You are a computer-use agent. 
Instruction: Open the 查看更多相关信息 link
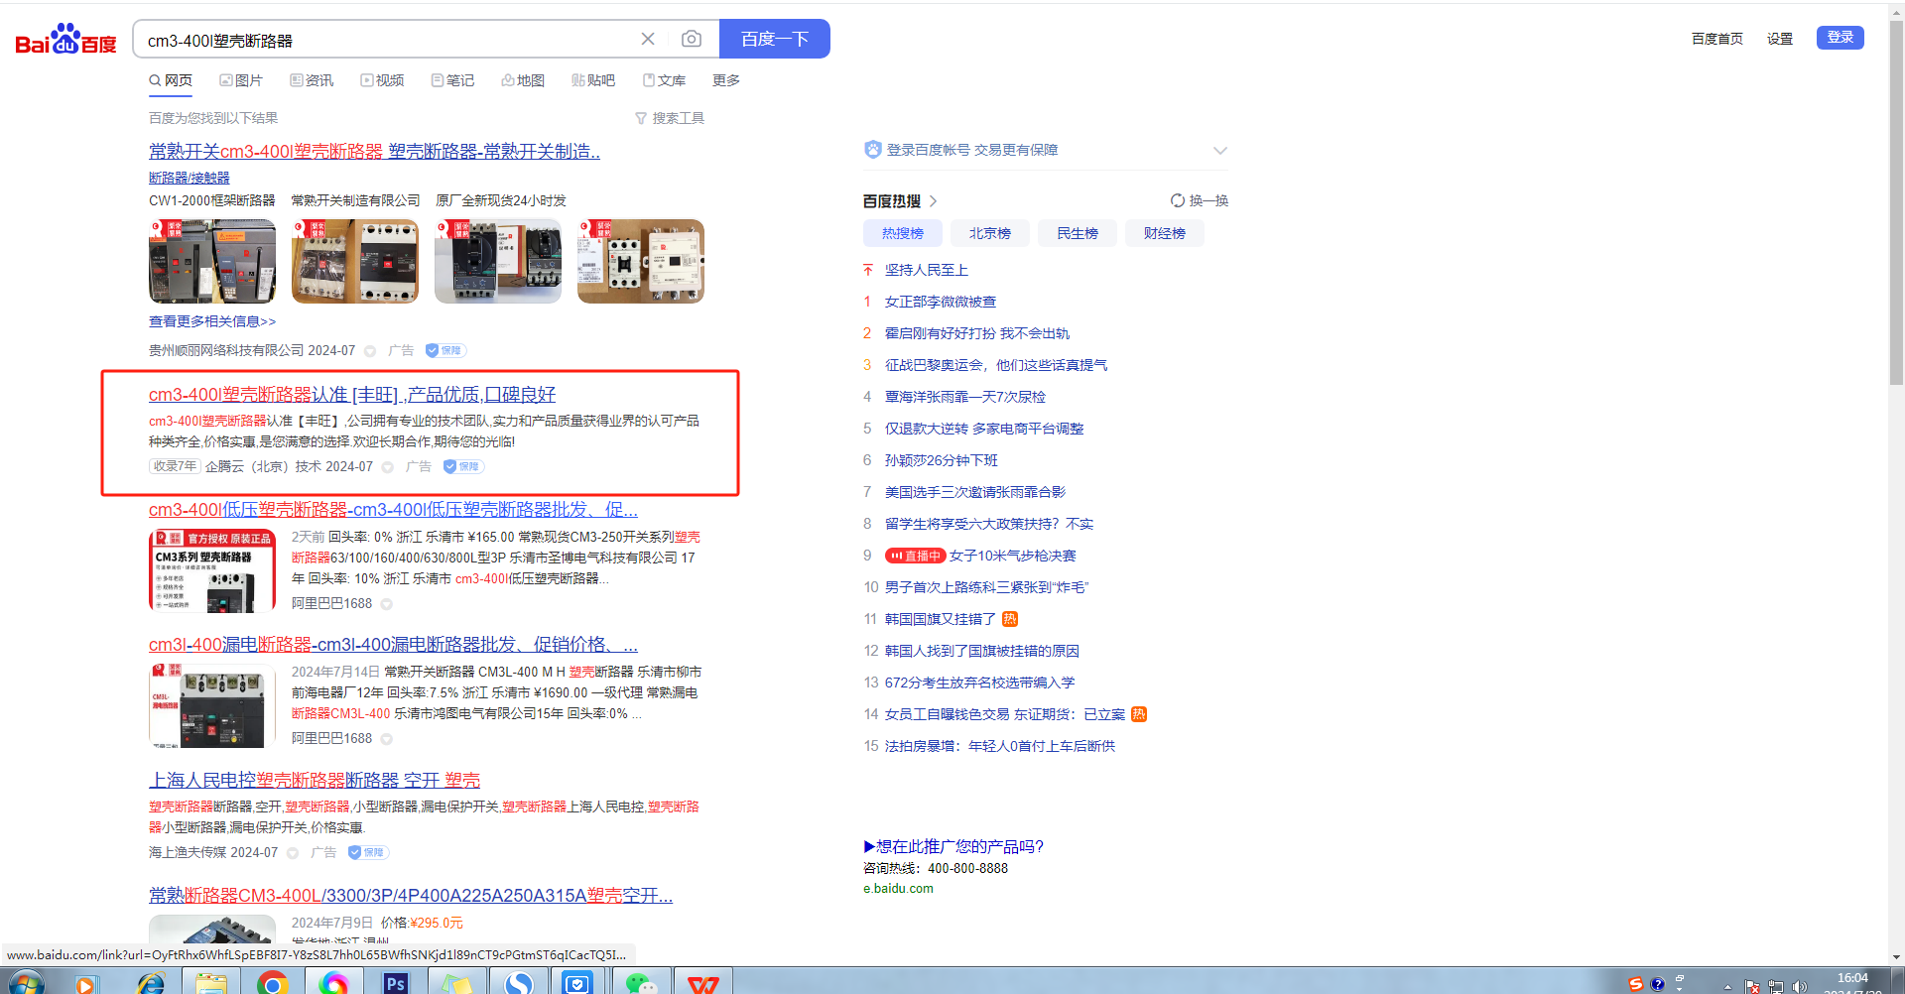[x=212, y=321]
